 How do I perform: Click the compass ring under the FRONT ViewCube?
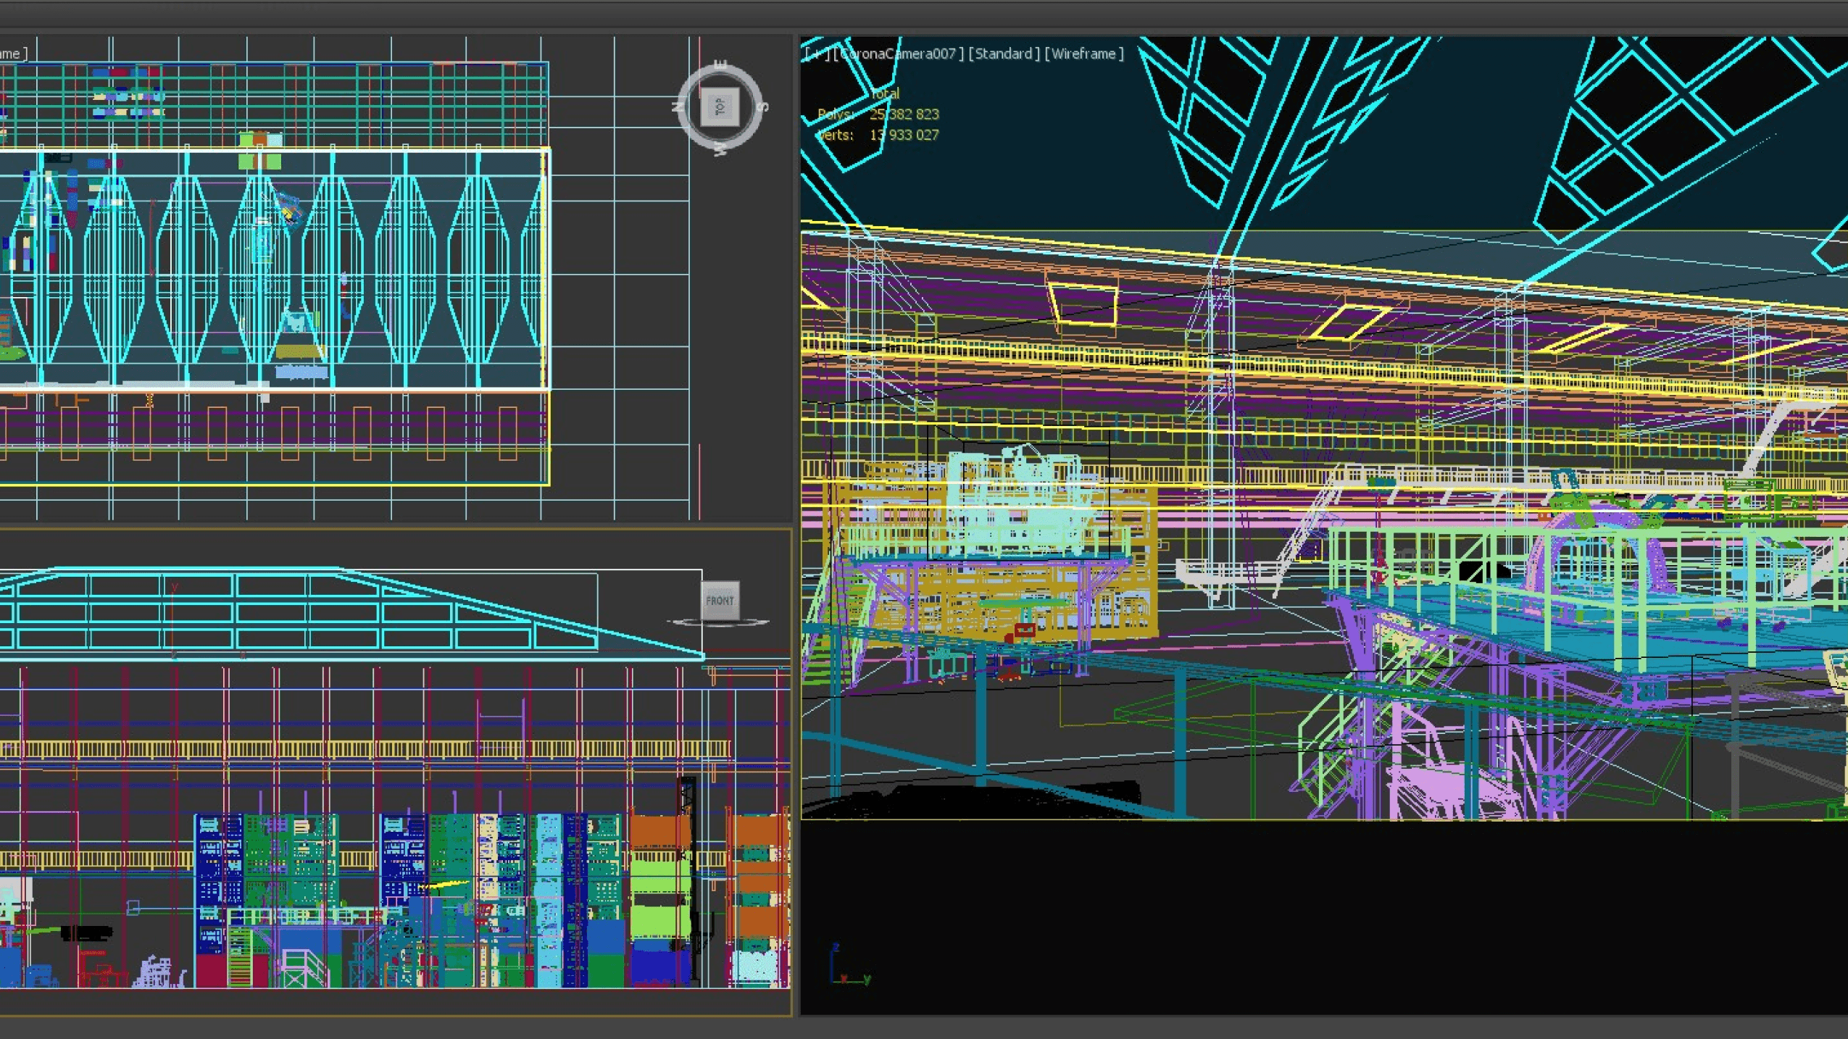click(x=718, y=622)
